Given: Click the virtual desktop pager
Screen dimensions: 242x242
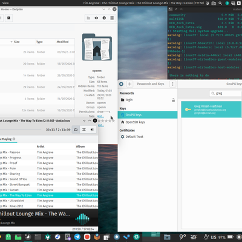Looking at the screenshot, I should 152,237.
